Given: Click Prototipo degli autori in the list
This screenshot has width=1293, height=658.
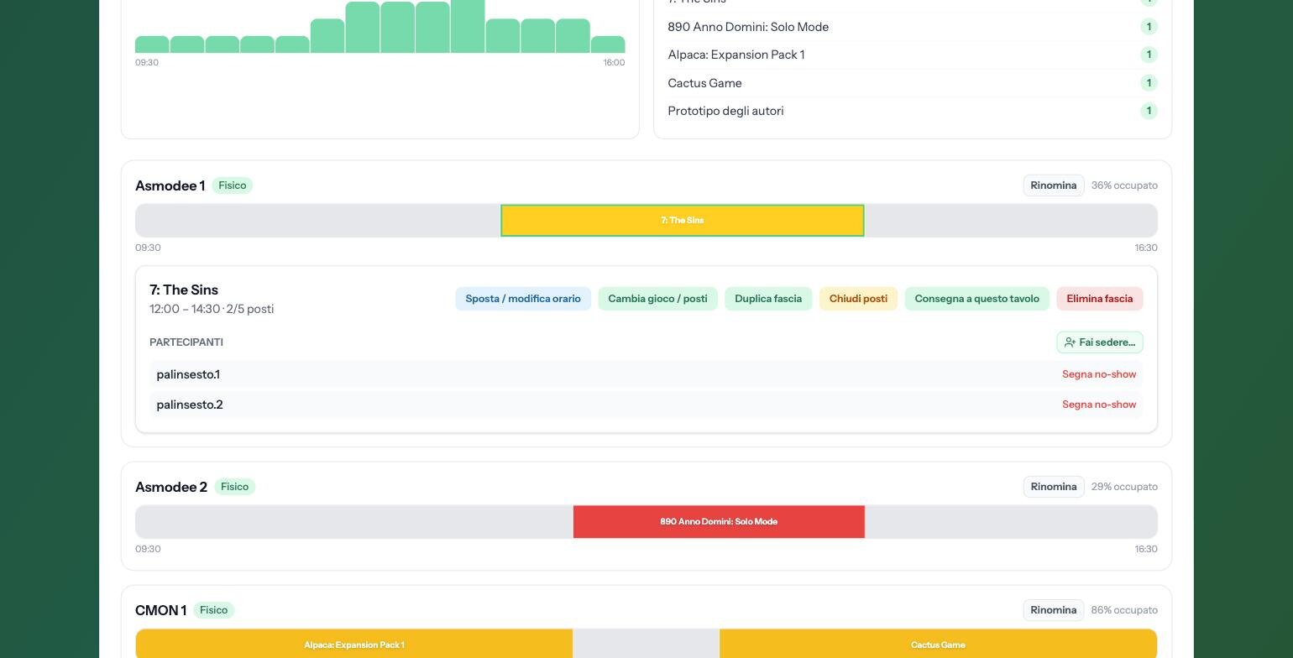Looking at the screenshot, I should (x=725, y=111).
